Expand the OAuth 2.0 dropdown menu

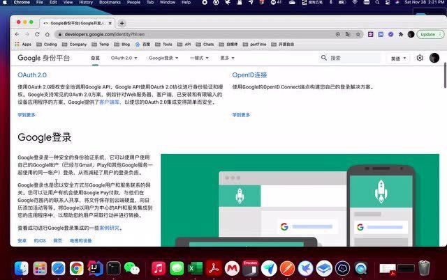(x=124, y=59)
